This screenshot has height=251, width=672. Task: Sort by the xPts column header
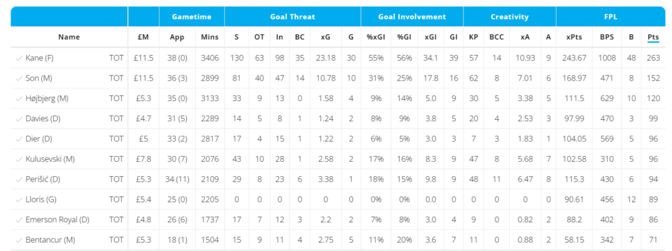[x=574, y=37]
